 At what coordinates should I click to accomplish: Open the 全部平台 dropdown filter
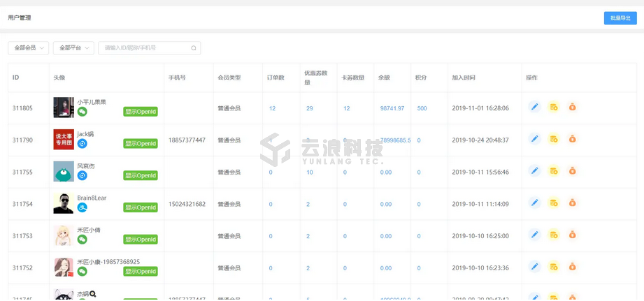[73, 48]
